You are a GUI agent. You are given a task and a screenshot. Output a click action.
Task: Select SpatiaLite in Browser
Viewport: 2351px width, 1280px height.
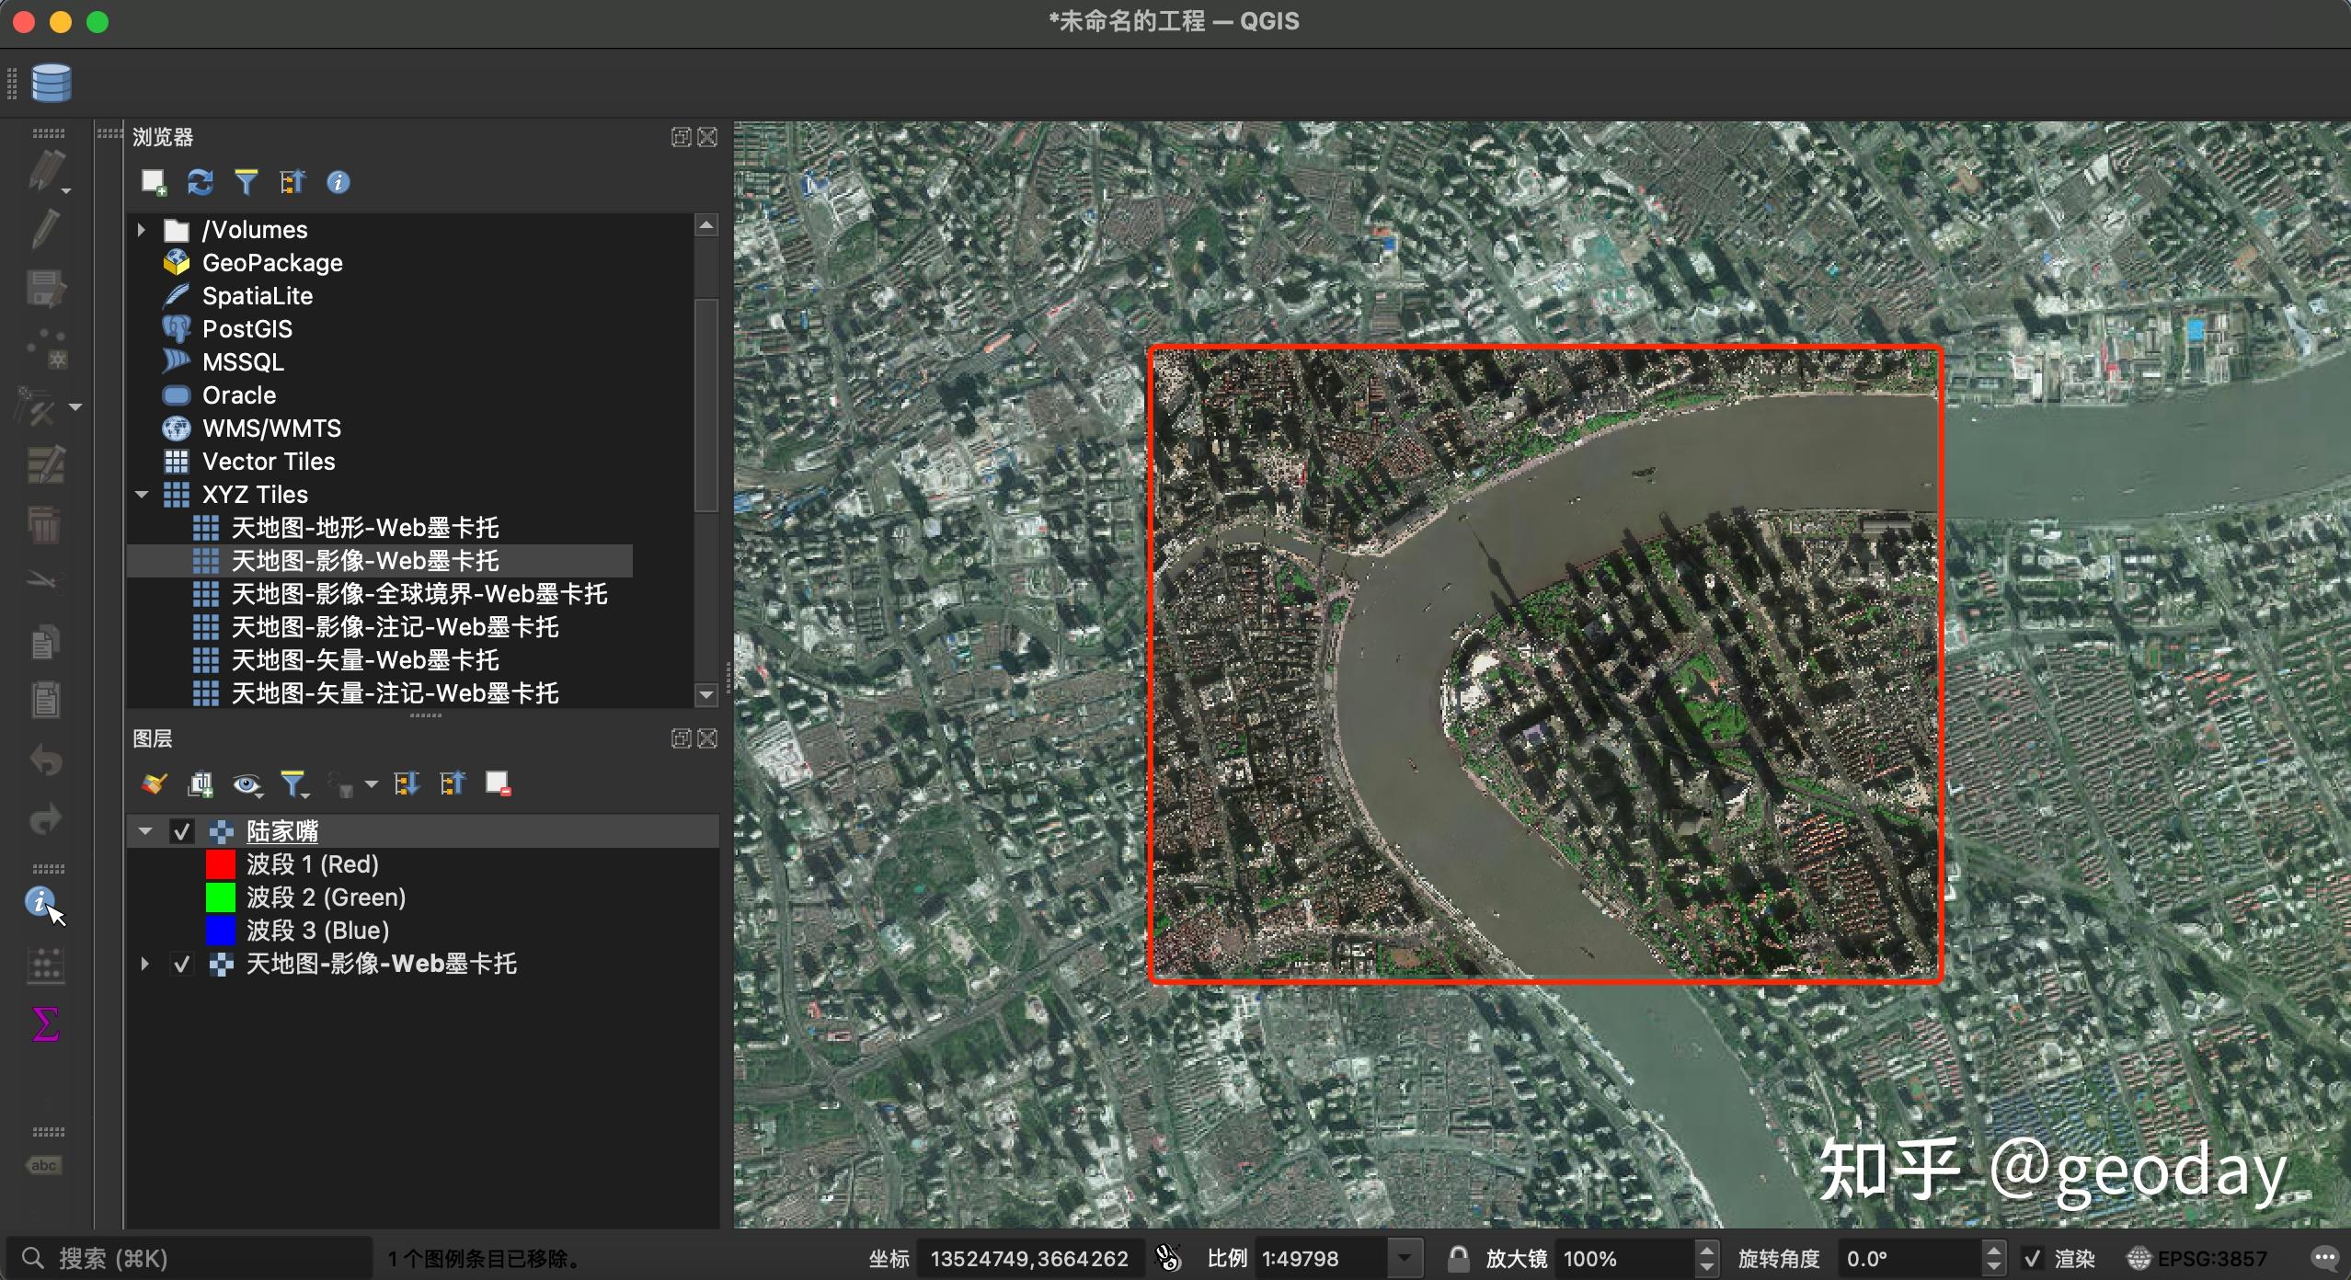click(258, 296)
